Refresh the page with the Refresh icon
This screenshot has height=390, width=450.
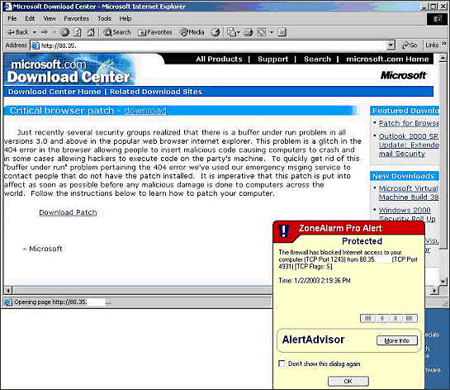click(77, 32)
